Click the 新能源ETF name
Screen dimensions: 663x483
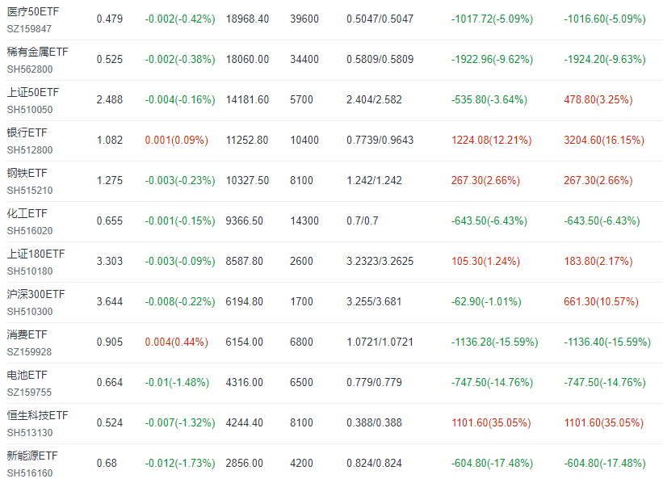click(x=32, y=456)
